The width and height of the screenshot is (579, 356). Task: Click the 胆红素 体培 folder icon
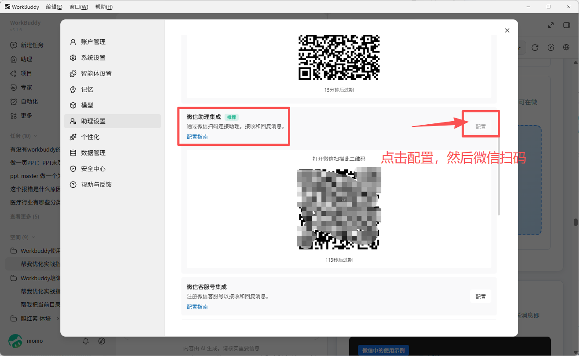click(x=14, y=319)
